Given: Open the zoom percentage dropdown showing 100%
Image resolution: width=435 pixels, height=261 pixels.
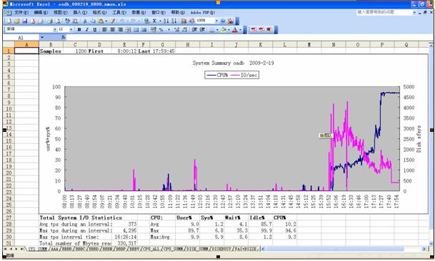Looking at the screenshot, I should pos(216,21).
